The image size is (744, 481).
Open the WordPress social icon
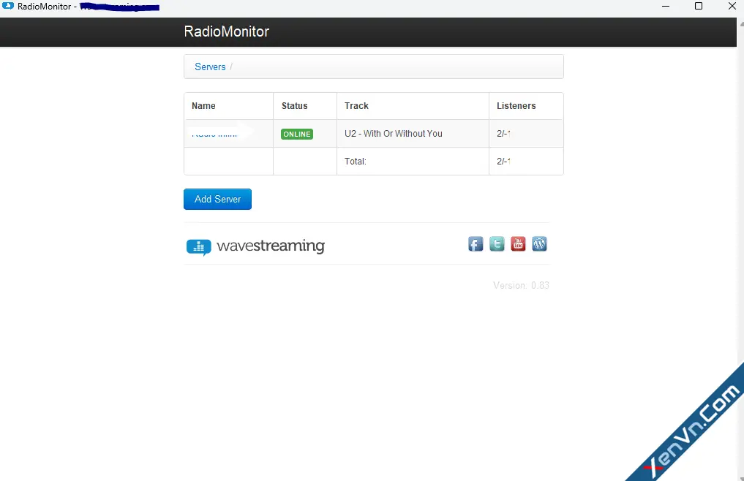coord(539,244)
